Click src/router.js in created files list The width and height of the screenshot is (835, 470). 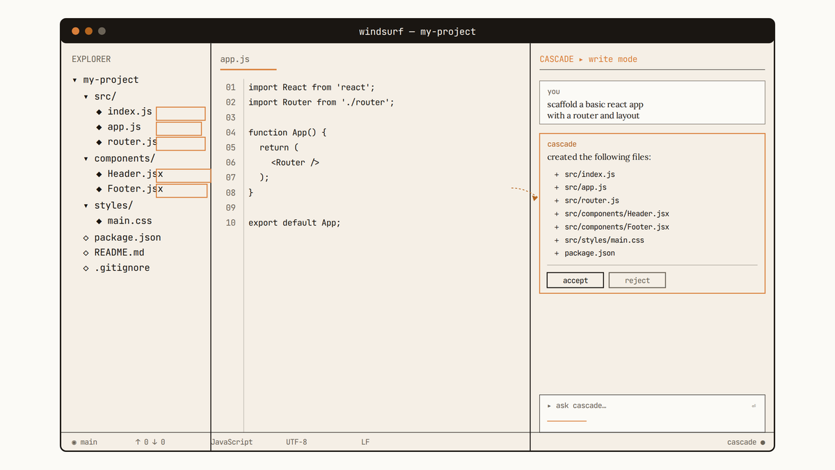click(591, 201)
